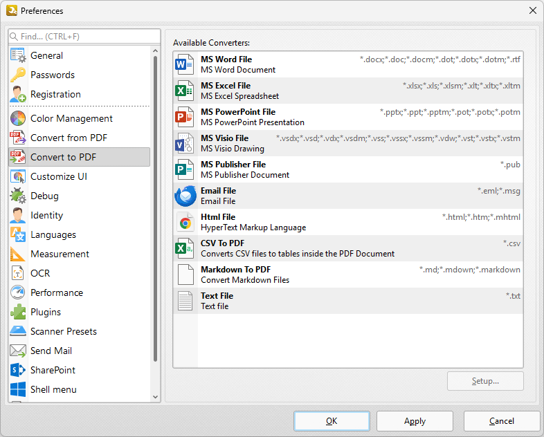Click the Debug bug icon
This screenshot has width=544, height=437.
[18, 196]
